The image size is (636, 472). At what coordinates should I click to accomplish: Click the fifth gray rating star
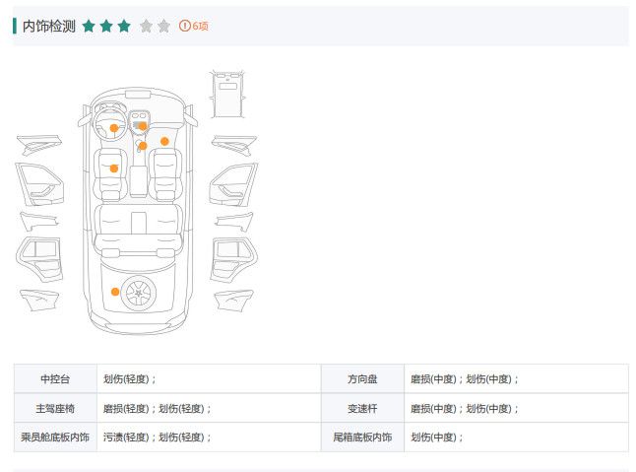click(x=163, y=26)
